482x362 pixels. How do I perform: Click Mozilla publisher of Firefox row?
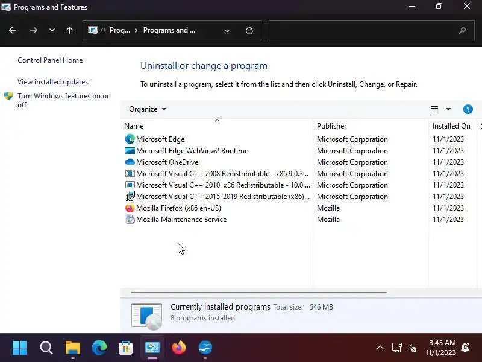pyautogui.click(x=328, y=208)
